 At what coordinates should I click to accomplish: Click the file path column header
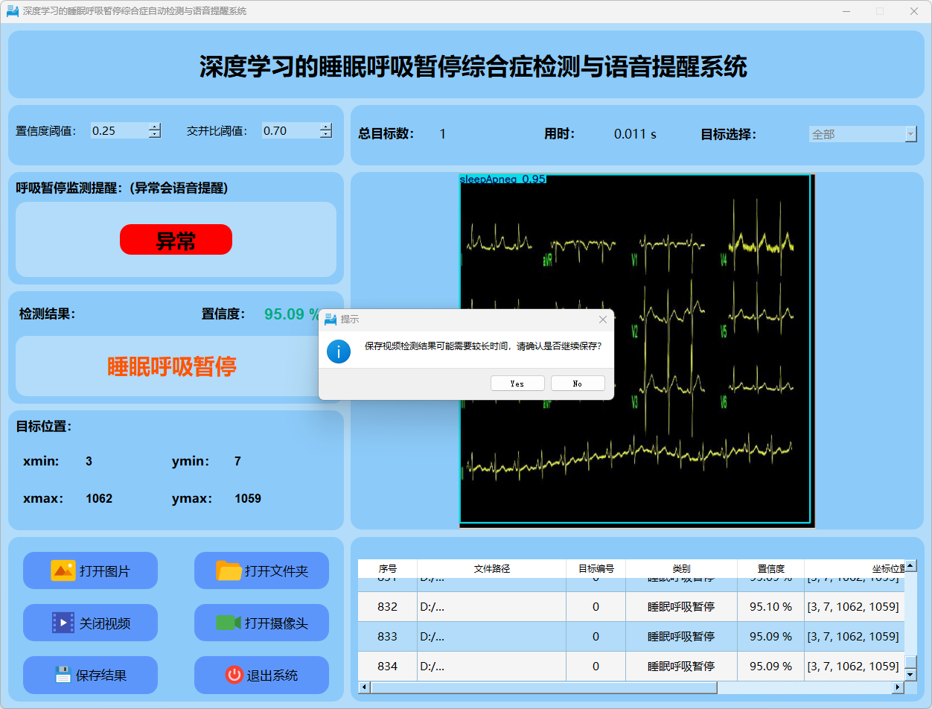point(491,568)
